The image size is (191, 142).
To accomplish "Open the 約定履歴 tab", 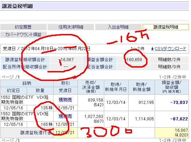I will 23,27.
